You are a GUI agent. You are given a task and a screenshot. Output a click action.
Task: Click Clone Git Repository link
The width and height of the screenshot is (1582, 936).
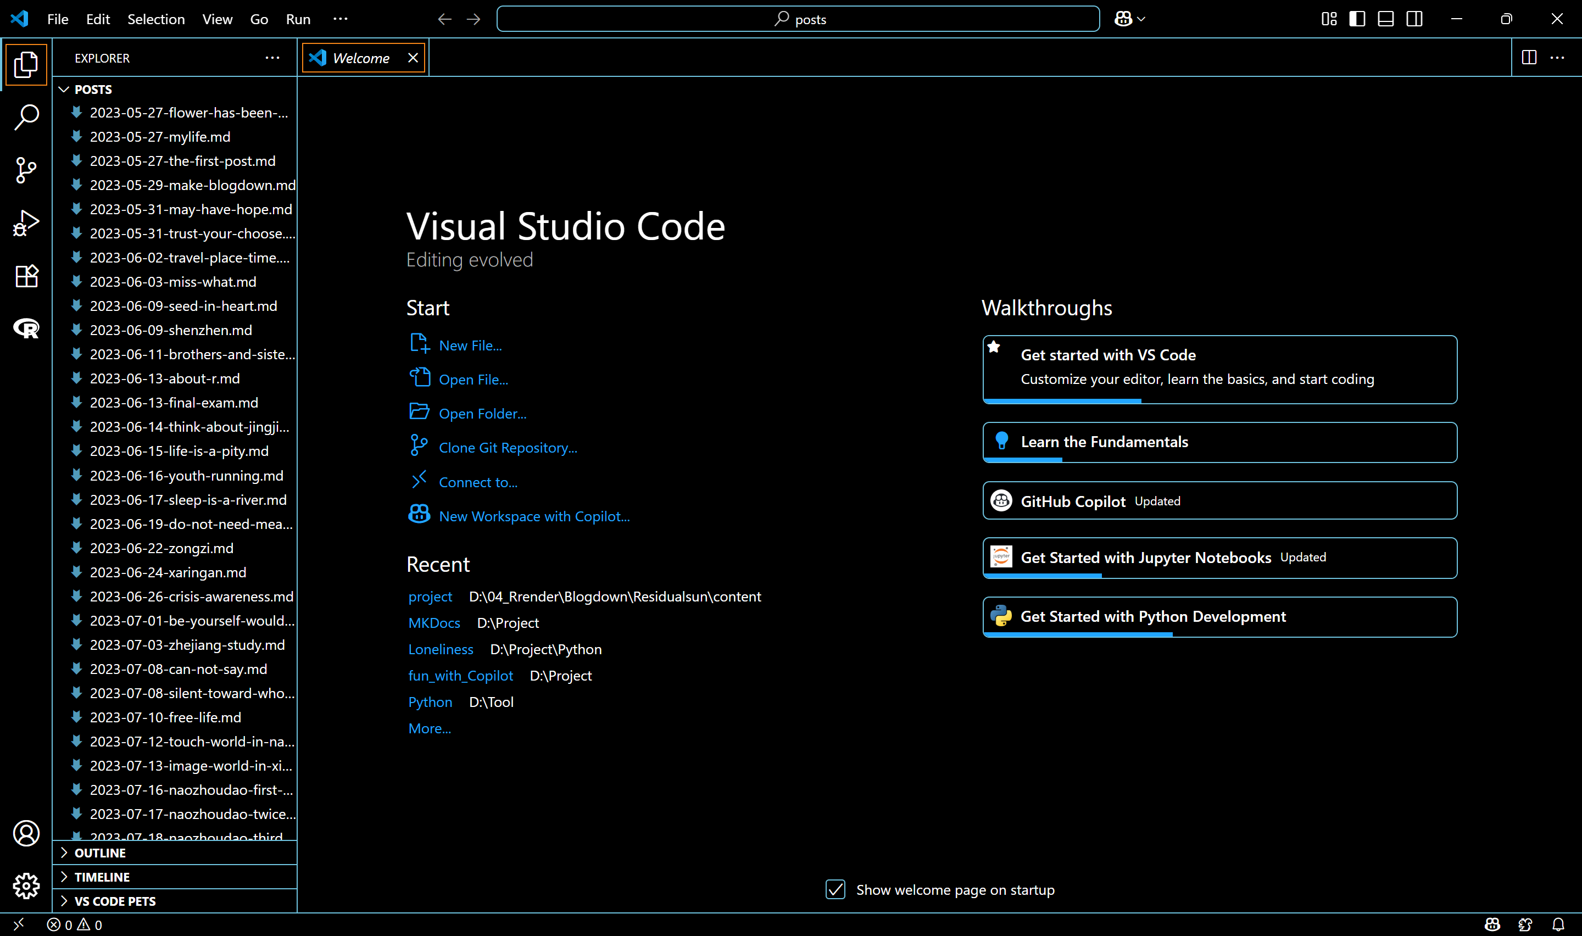(508, 448)
